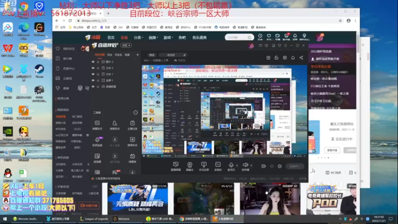Click the 修改 button
Image resolution: width=398 pixels, height=224 pixels.
pos(152,55)
